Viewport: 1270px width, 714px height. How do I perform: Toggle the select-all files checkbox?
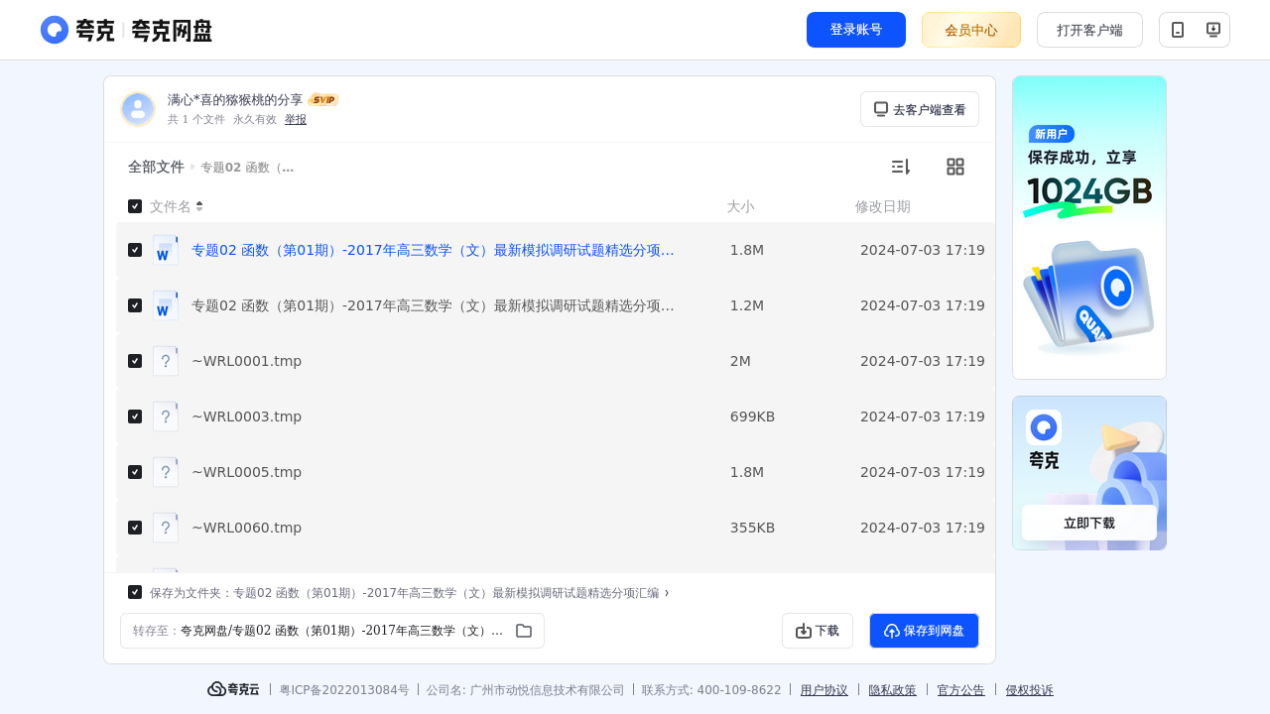[135, 206]
